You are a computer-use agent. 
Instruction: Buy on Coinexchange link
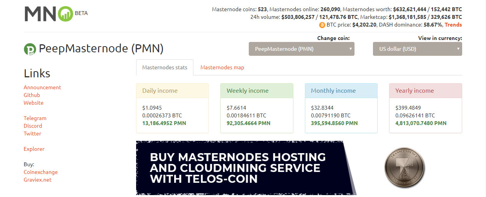click(x=41, y=172)
